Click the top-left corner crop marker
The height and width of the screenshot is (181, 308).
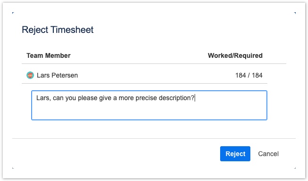[13, 13]
